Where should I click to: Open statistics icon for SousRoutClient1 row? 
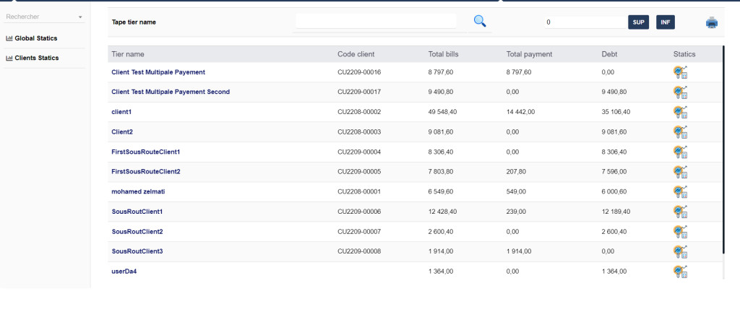click(x=680, y=212)
